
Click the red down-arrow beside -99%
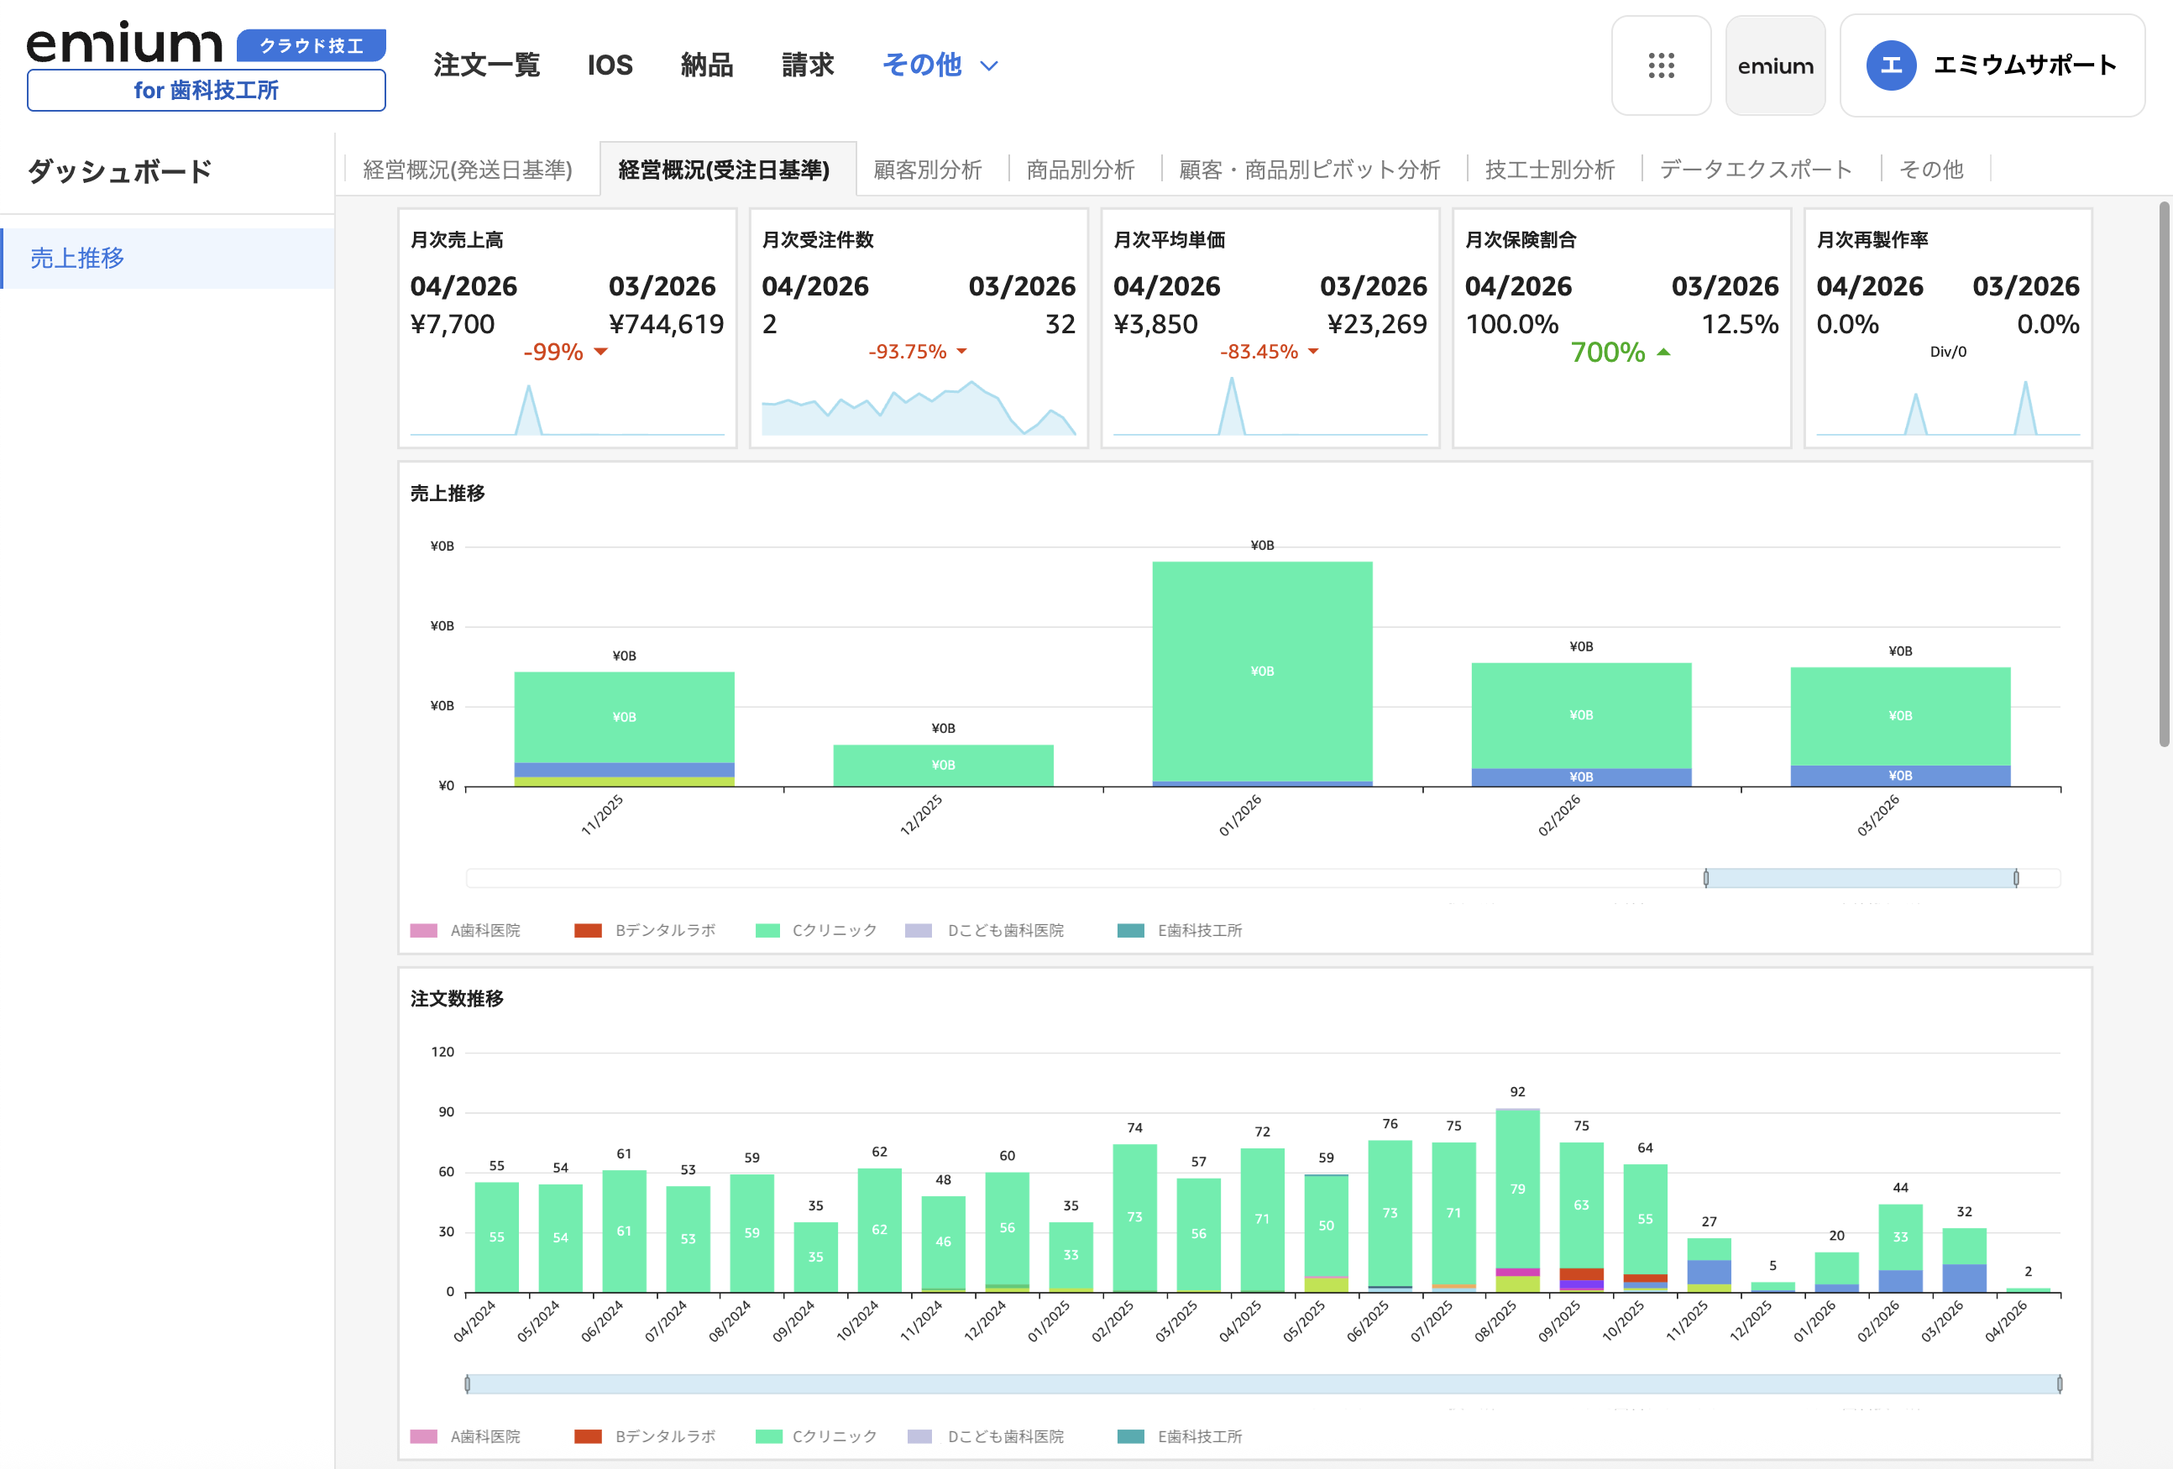(x=601, y=352)
